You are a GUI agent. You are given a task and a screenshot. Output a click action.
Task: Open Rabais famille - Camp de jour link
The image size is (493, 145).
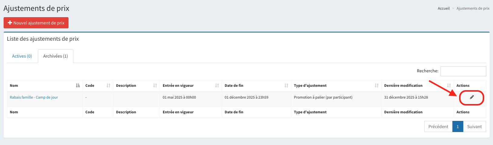pyautogui.click(x=34, y=97)
